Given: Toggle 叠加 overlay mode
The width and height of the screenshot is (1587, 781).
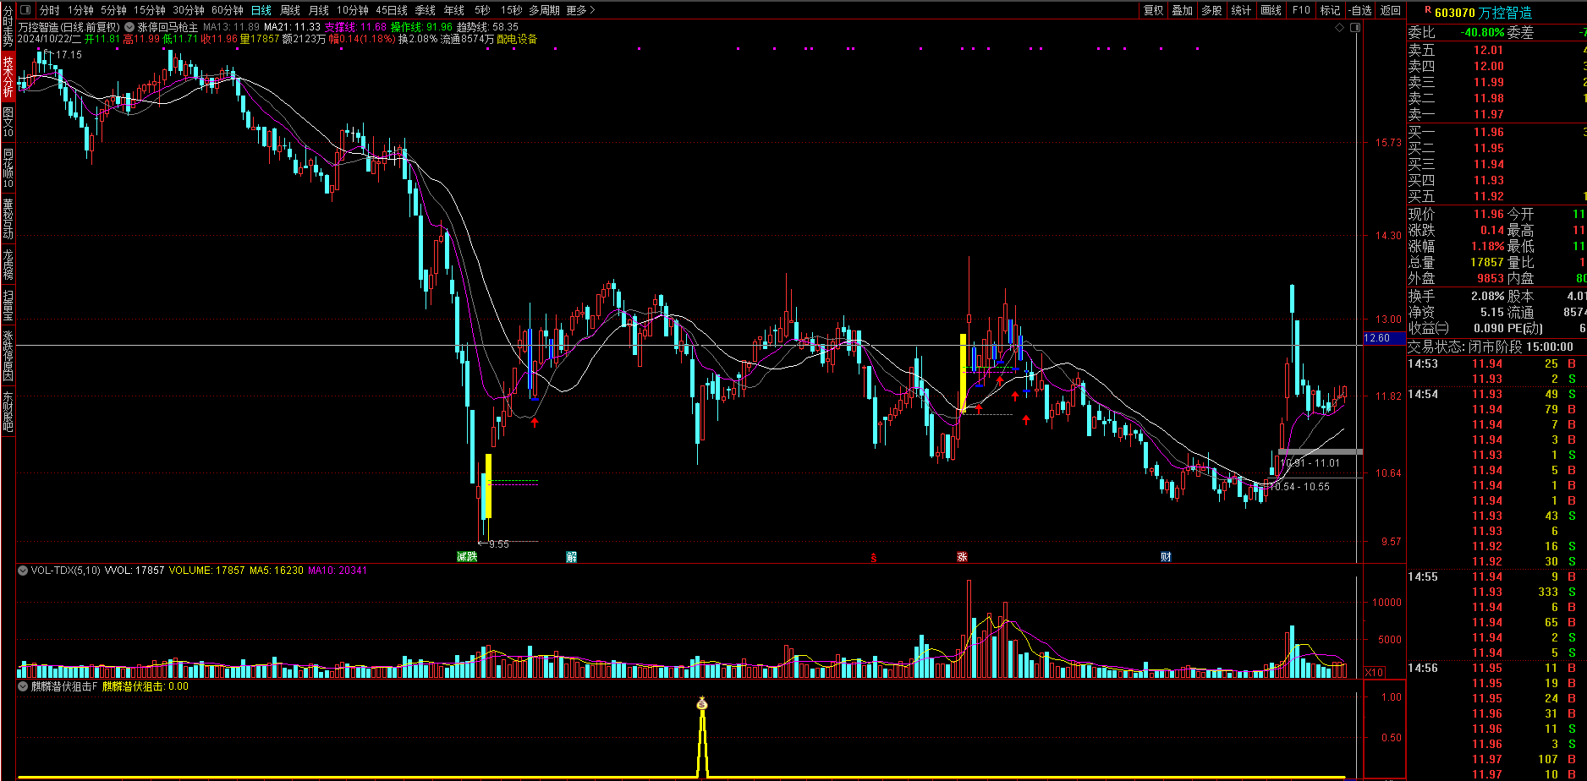Looking at the screenshot, I should 1183,10.
